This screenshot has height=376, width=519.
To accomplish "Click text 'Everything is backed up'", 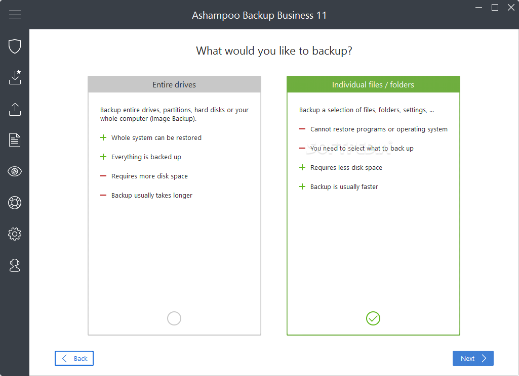I will 146,157.
